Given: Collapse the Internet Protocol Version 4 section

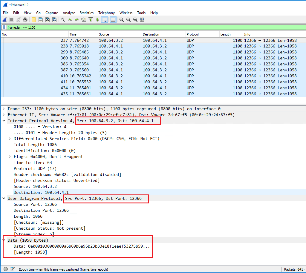Looking at the screenshot, I should coord(4,121).
